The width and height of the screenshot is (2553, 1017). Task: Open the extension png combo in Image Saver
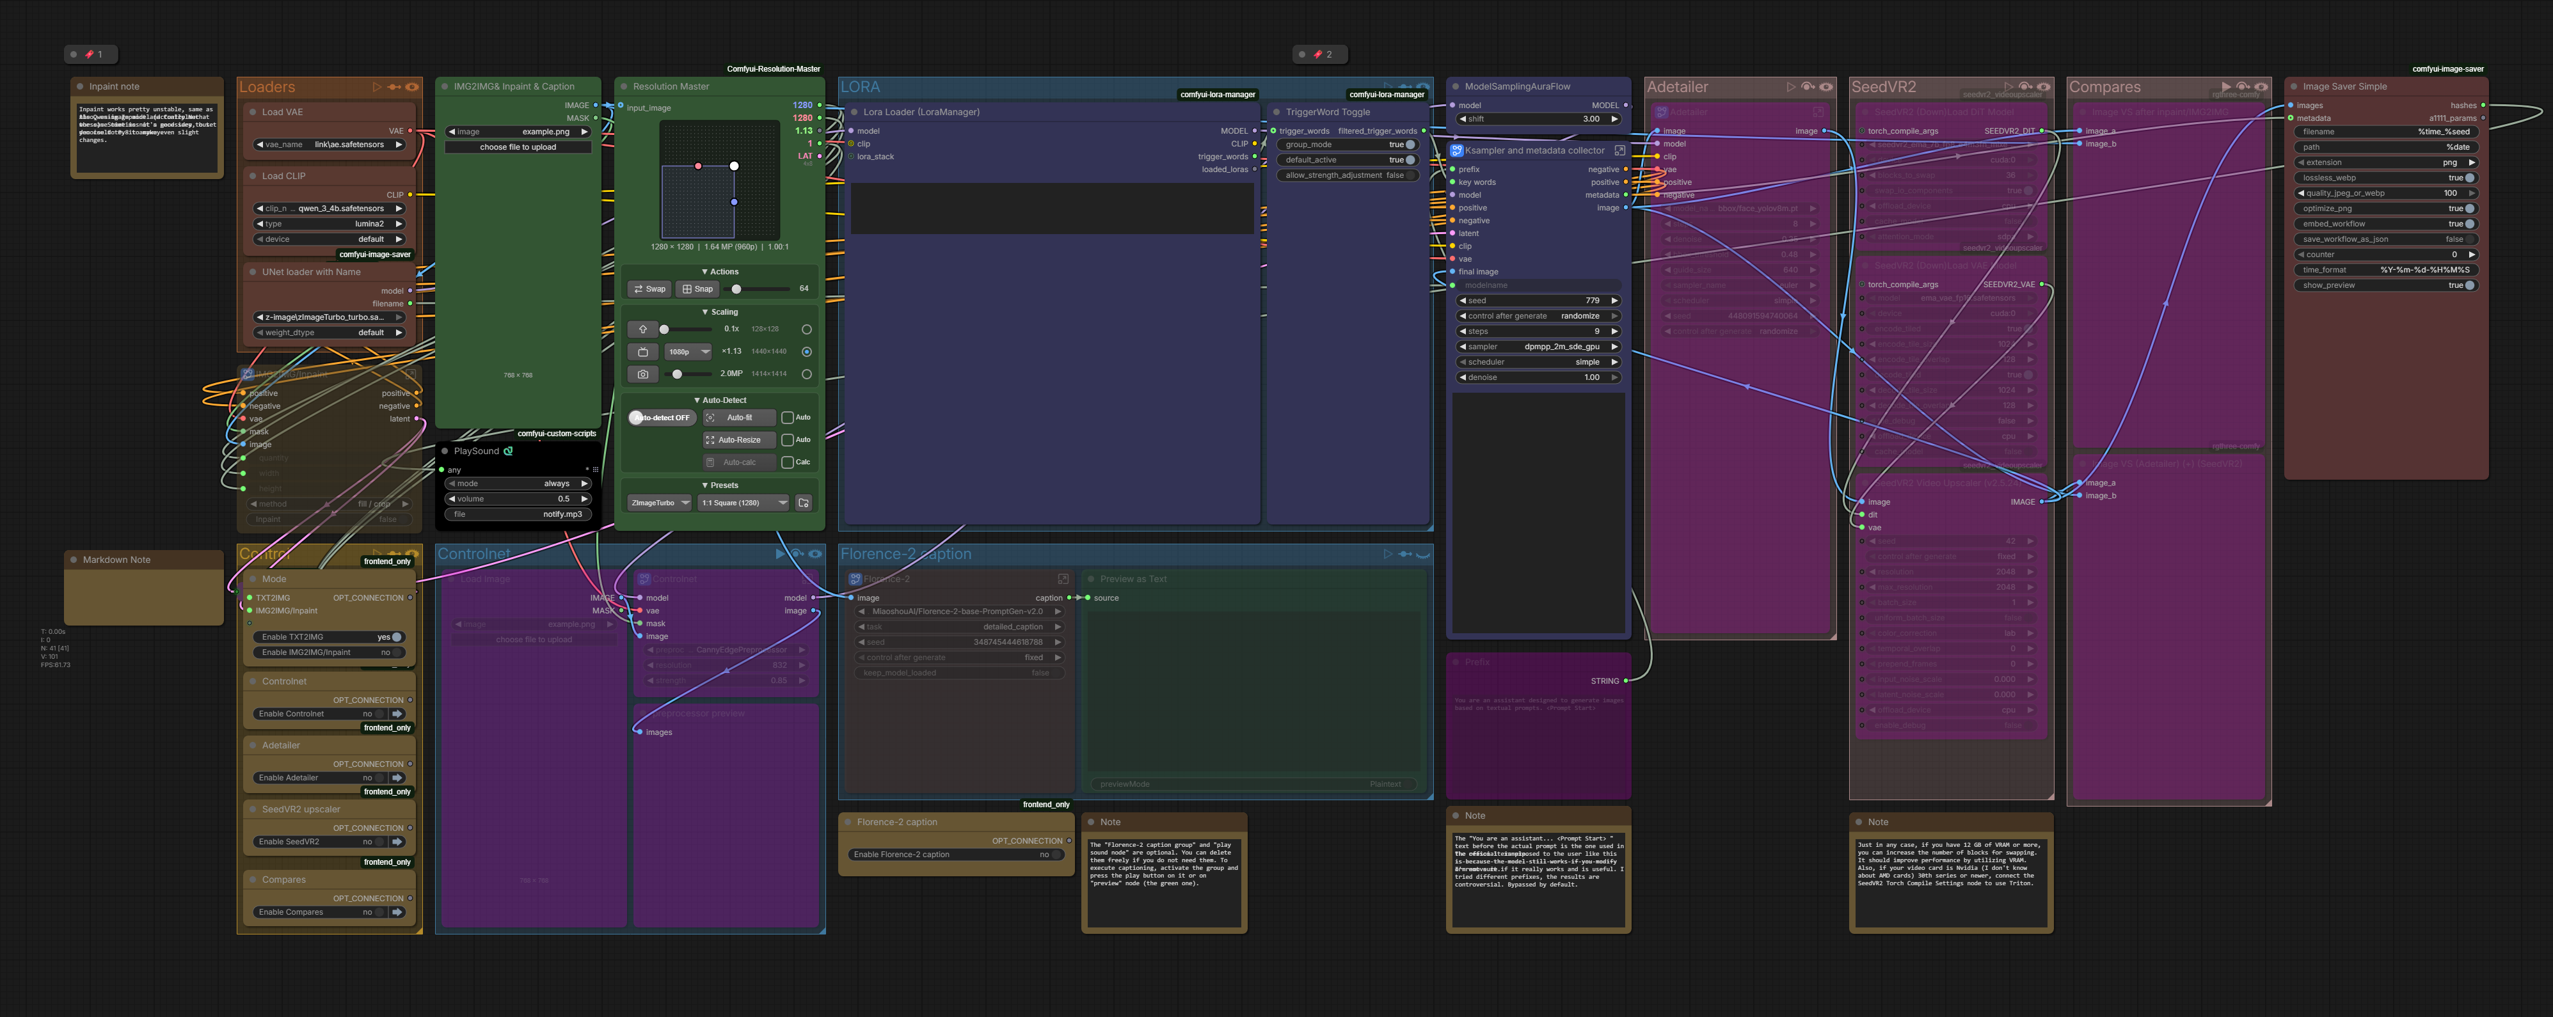click(2387, 162)
